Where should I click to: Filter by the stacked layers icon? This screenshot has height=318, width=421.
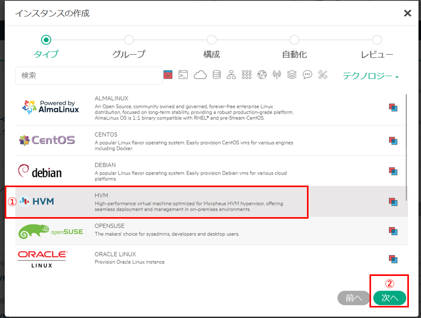(x=292, y=75)
